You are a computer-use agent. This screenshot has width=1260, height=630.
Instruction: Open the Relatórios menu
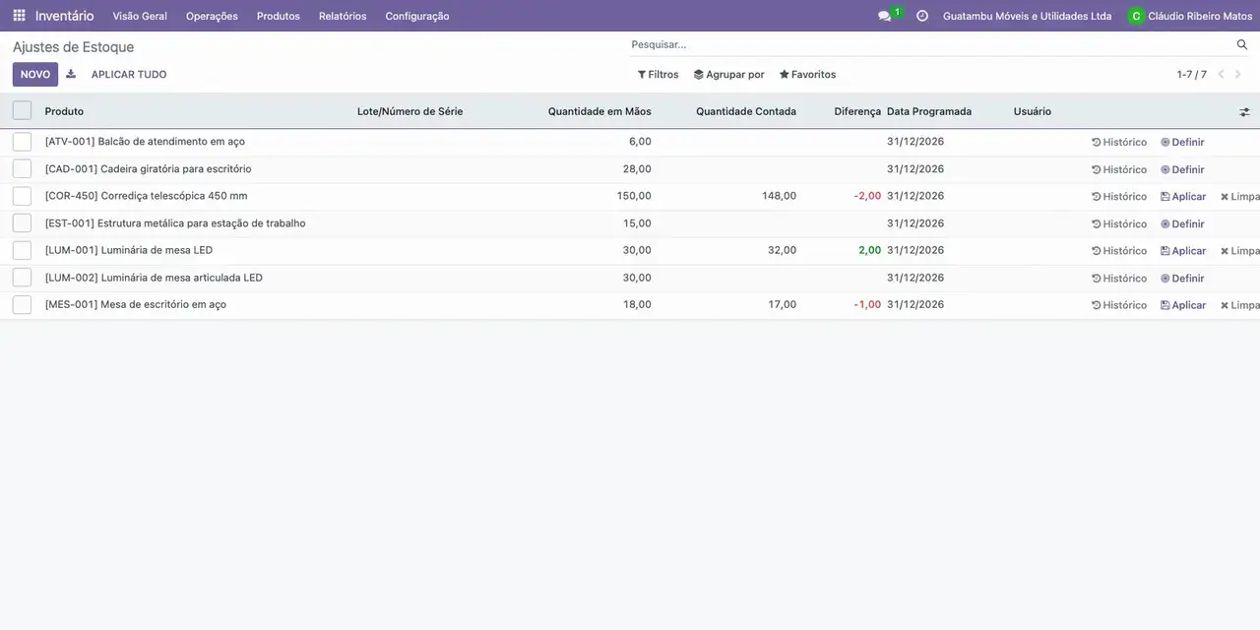[x=343, y=16]
